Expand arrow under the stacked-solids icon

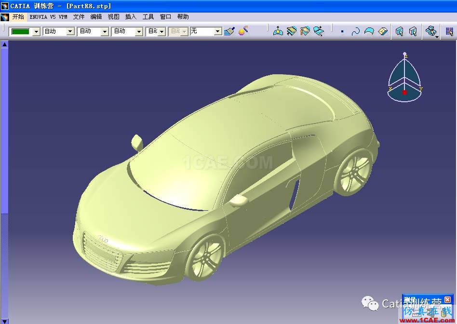[x=437, y=37]
